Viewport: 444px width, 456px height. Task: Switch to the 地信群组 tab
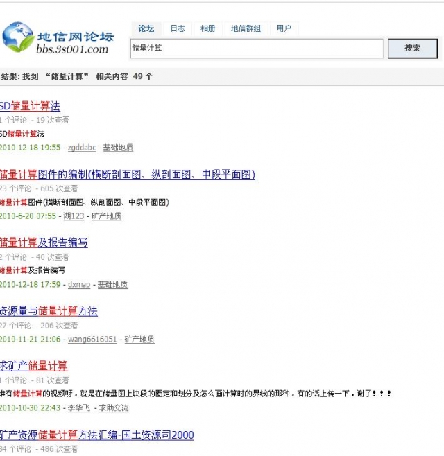[x=246, y=28]
